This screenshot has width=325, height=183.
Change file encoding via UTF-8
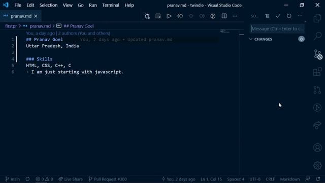(x=255, y=179)
